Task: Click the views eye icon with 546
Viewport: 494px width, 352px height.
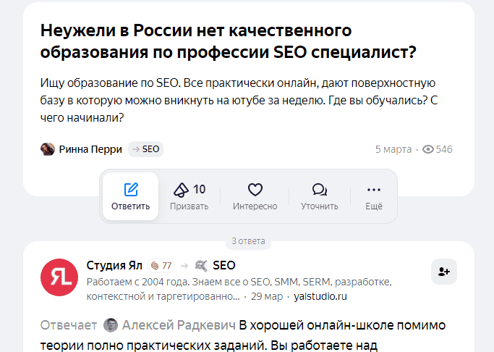Action: [x=428, y=149]
